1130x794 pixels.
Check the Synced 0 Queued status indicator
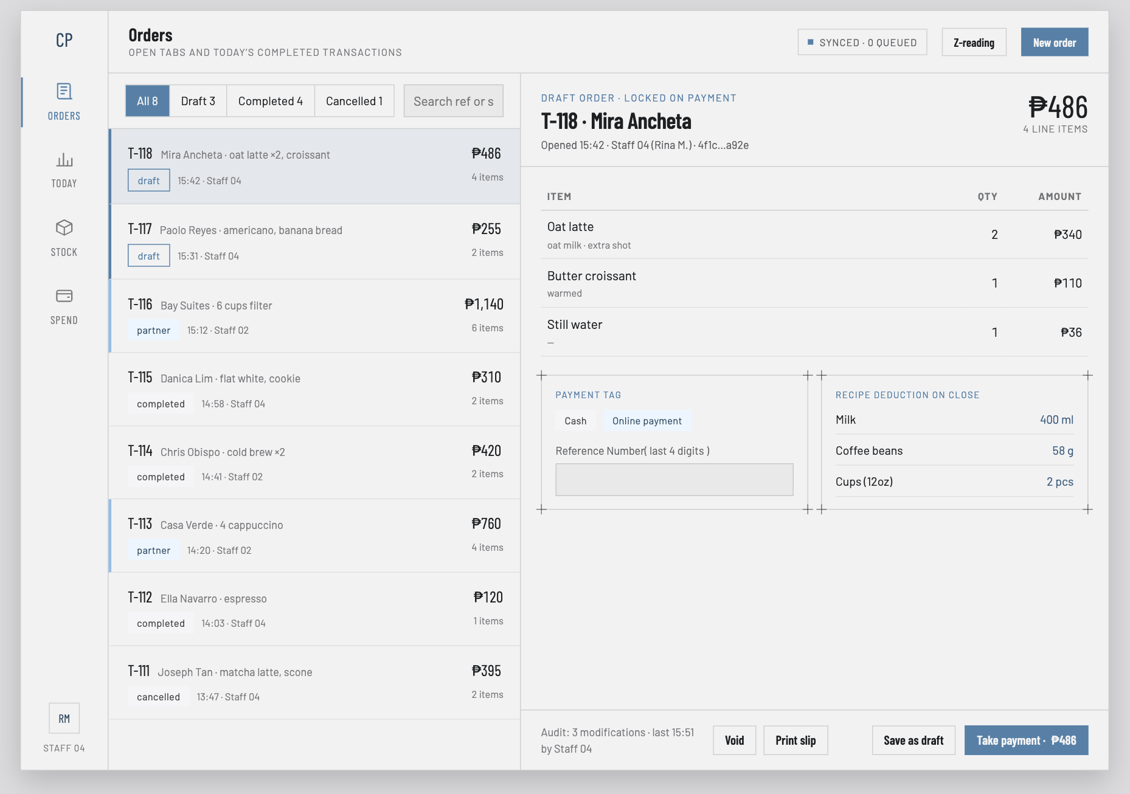[x=862, y=43]
